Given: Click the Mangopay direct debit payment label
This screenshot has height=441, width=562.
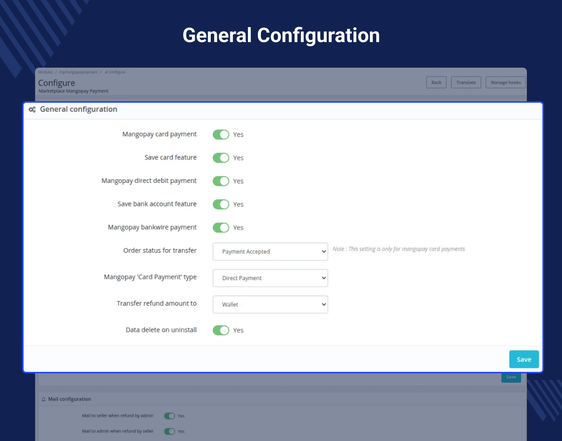Looking at the screenshot, I should pos(149,181).
